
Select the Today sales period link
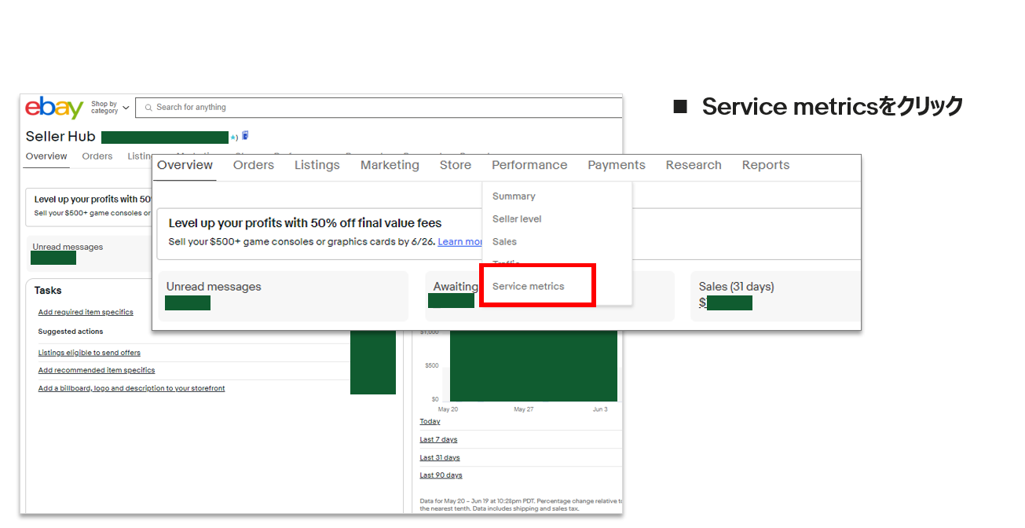(x=430, y=422)
